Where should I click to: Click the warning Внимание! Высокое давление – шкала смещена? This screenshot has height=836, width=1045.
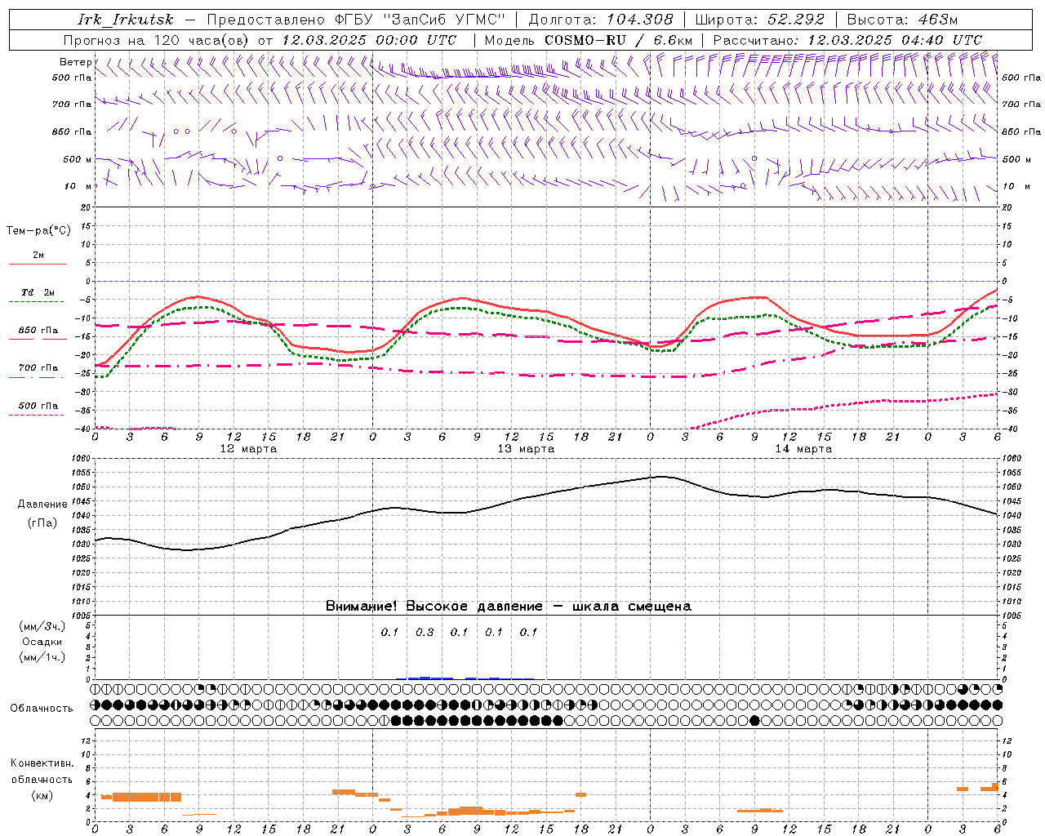click(x=508, y=607)
